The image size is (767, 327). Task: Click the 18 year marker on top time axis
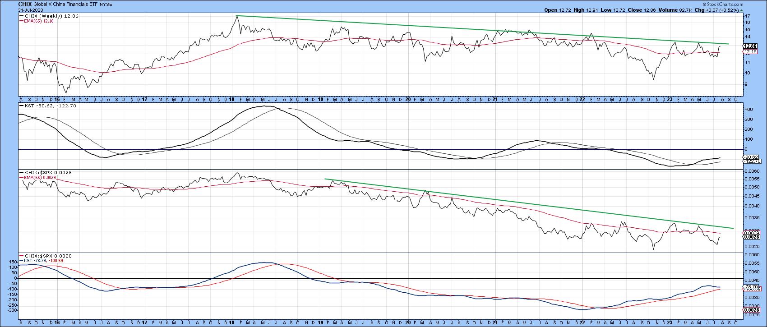(231, 99)
